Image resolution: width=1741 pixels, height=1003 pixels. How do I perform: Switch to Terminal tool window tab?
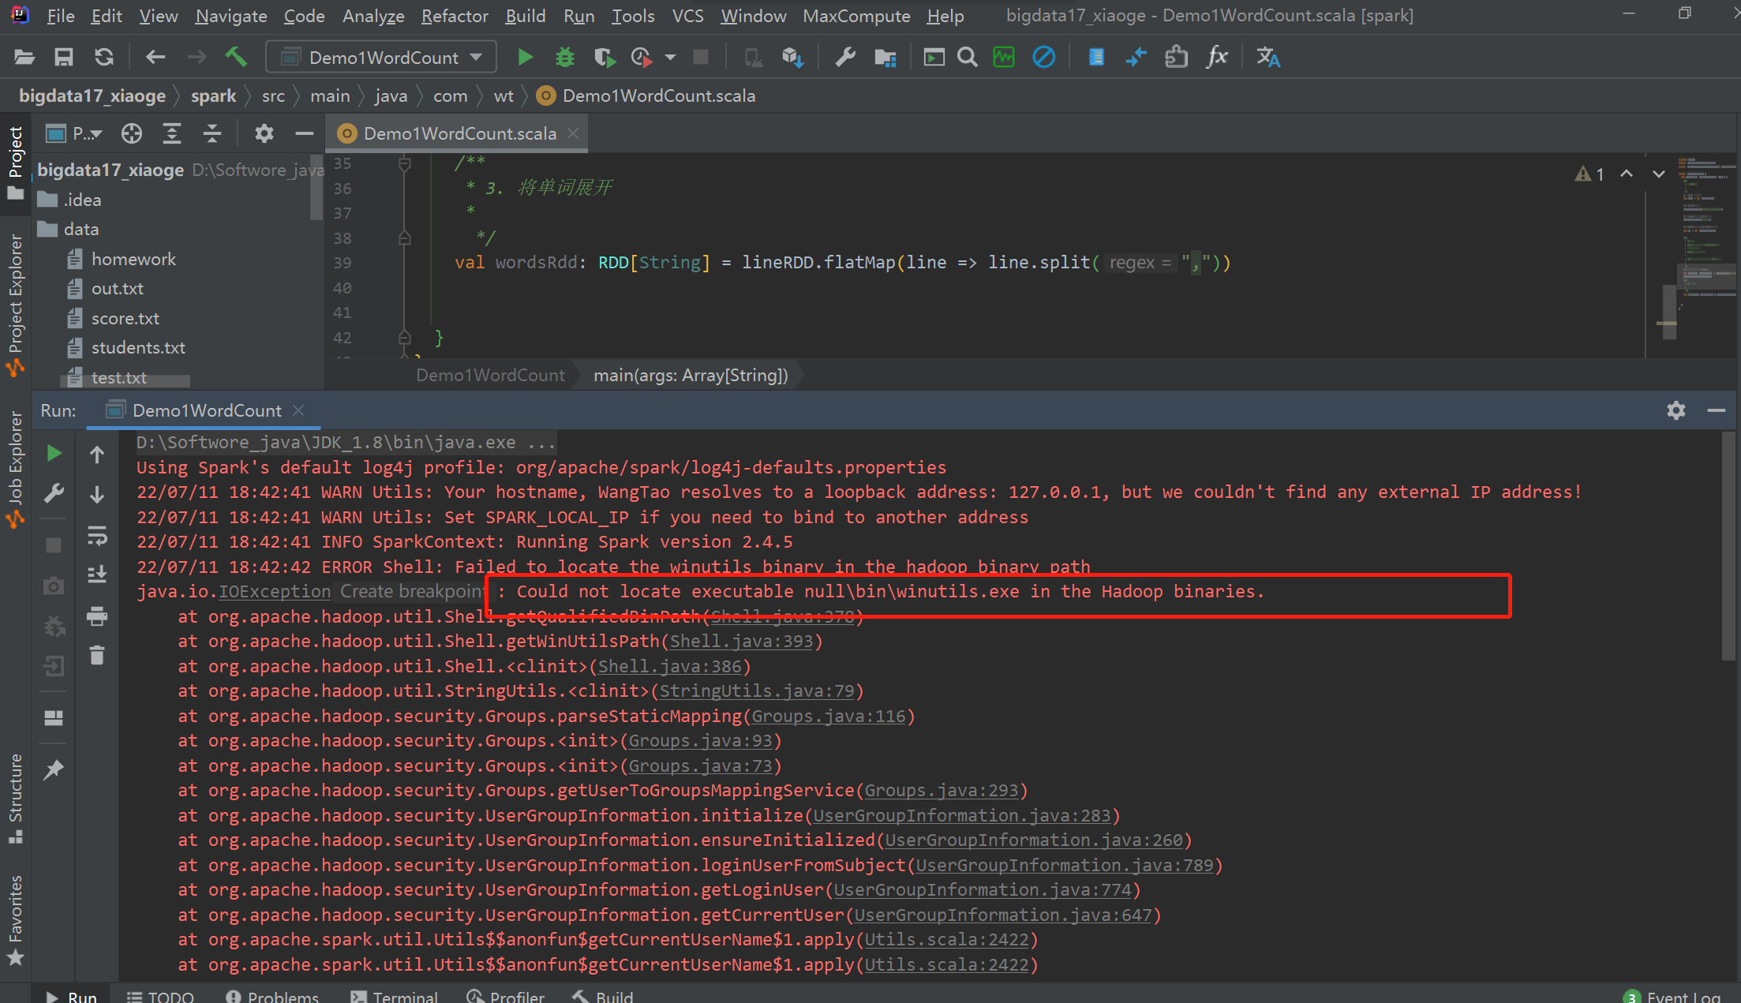(394, 996)
